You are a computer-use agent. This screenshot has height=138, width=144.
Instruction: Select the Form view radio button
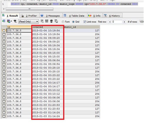tap(63, 22)
